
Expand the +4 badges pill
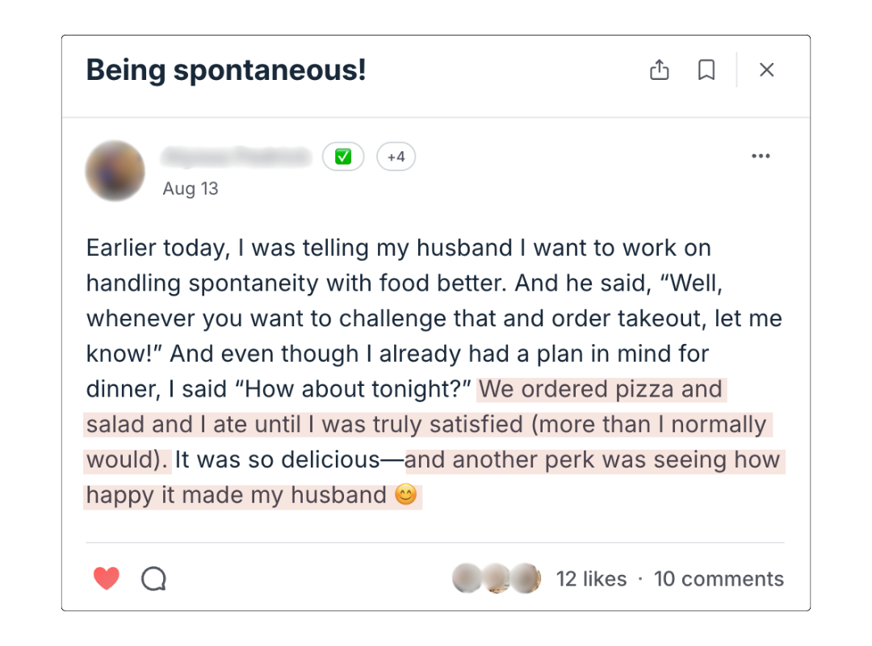coord(396,157)
